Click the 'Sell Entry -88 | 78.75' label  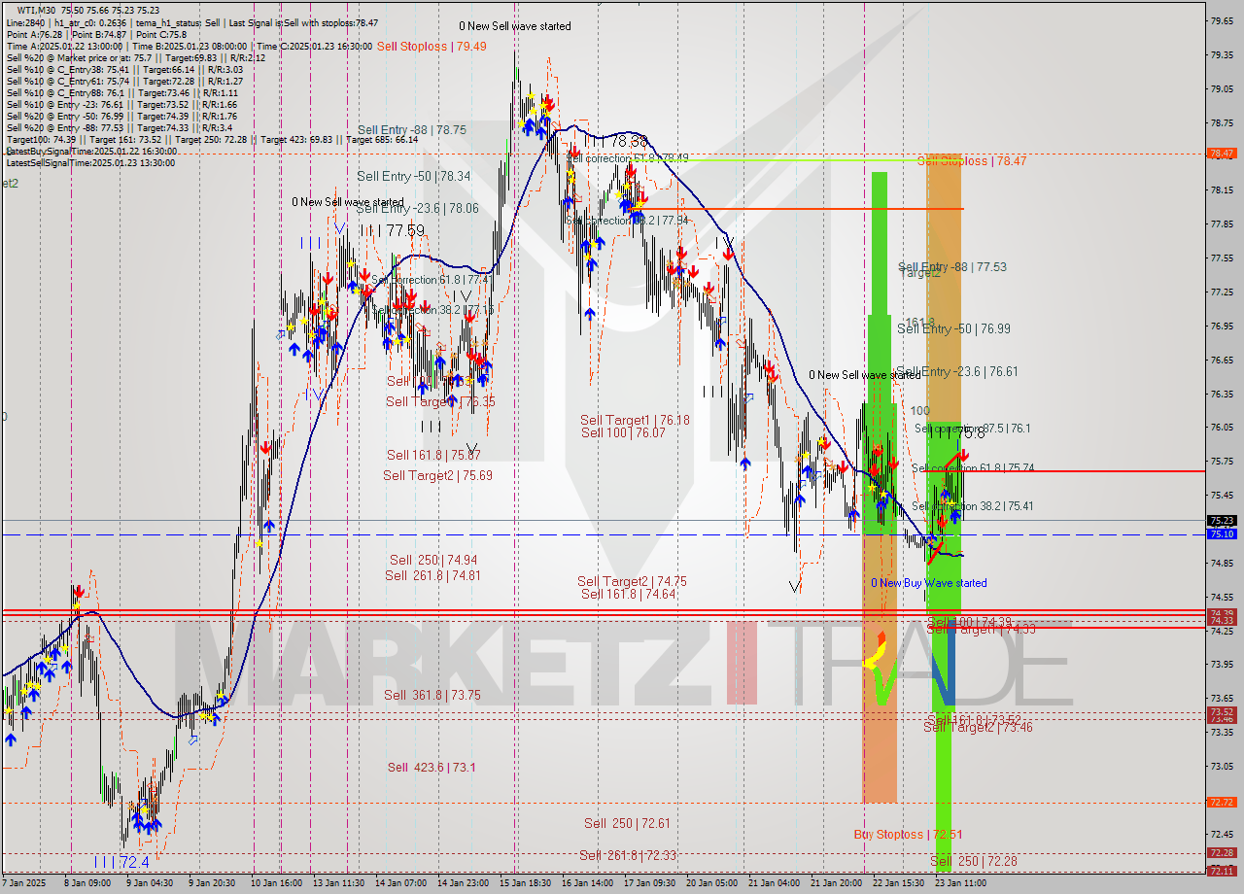(411, 129)
